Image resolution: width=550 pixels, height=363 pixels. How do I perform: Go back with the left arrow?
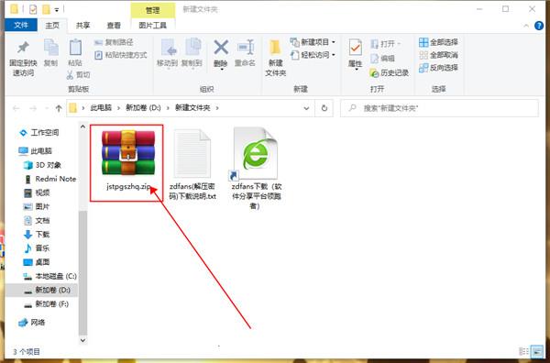pyautogui.click(x=16, y=108)
